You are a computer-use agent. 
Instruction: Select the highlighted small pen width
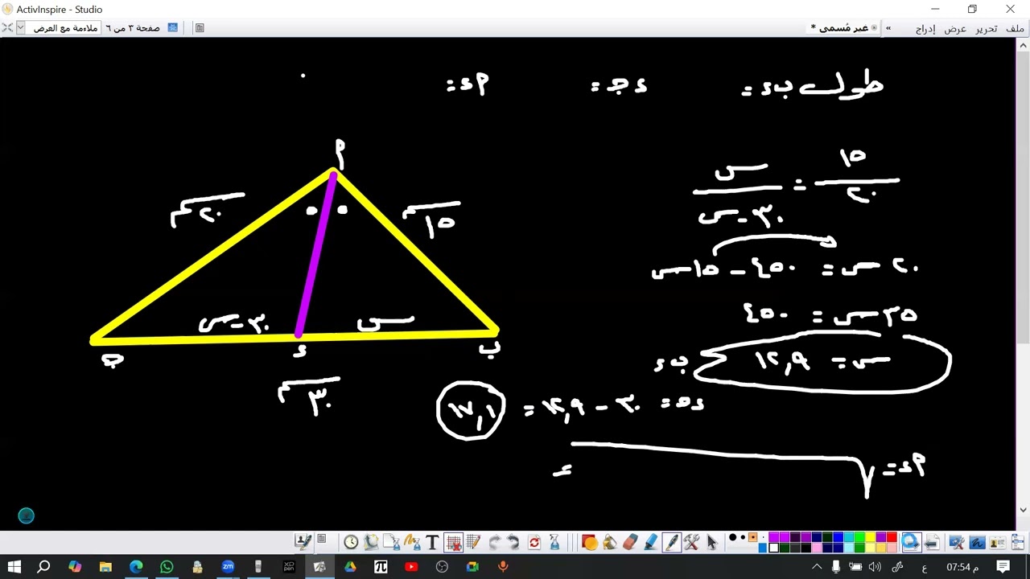[753, 537]
